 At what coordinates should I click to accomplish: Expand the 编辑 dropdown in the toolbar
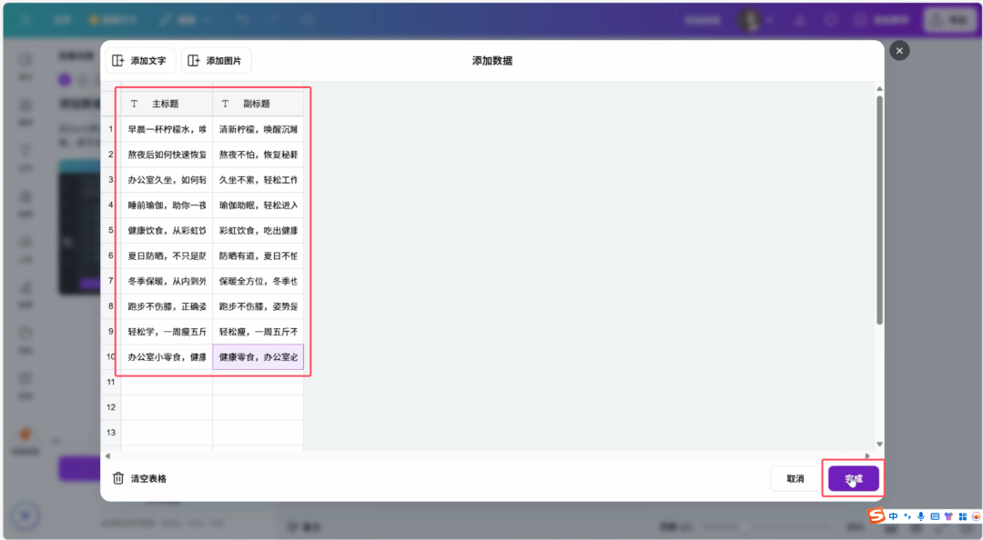[x=186, y=19]
